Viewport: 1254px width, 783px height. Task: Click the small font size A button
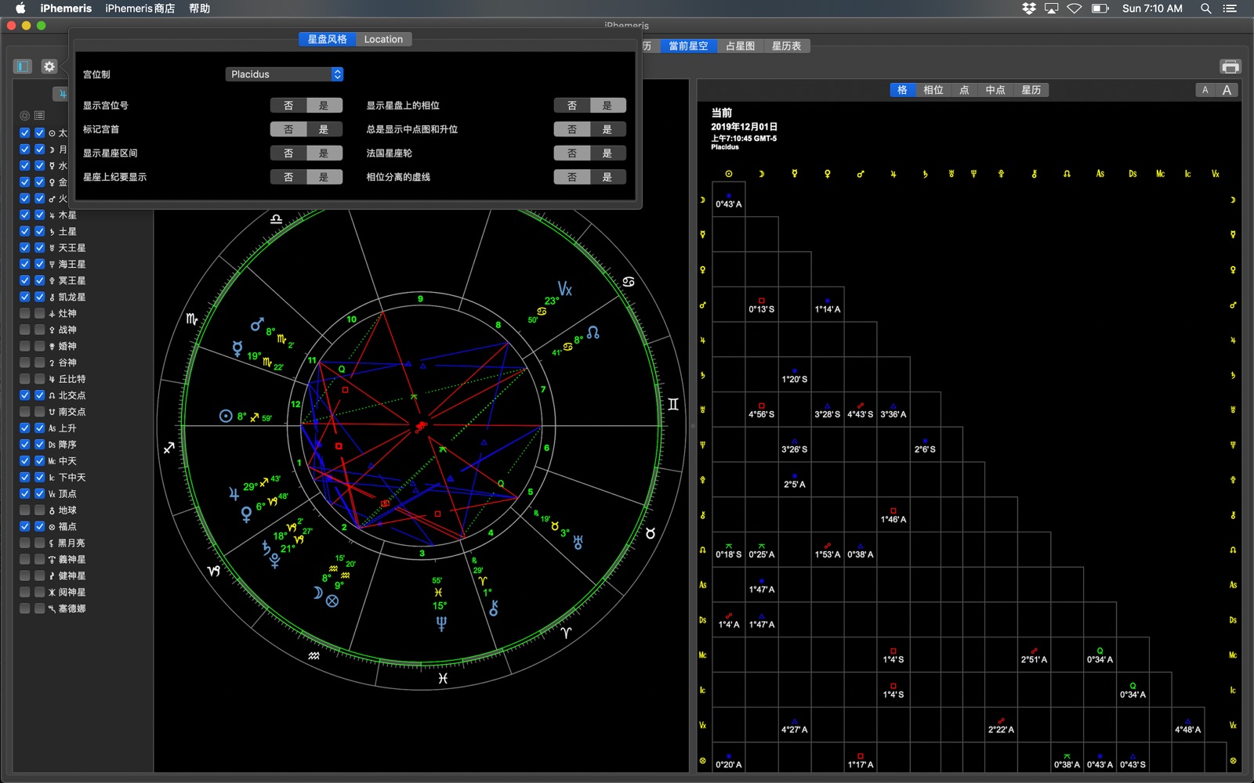1205,90
